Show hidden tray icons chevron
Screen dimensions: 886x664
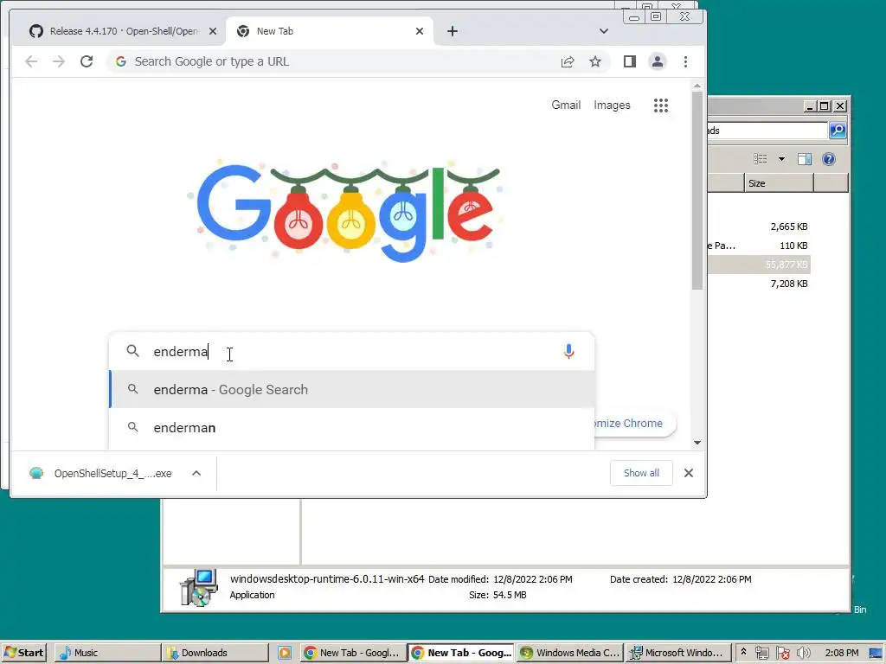point(743,652)
